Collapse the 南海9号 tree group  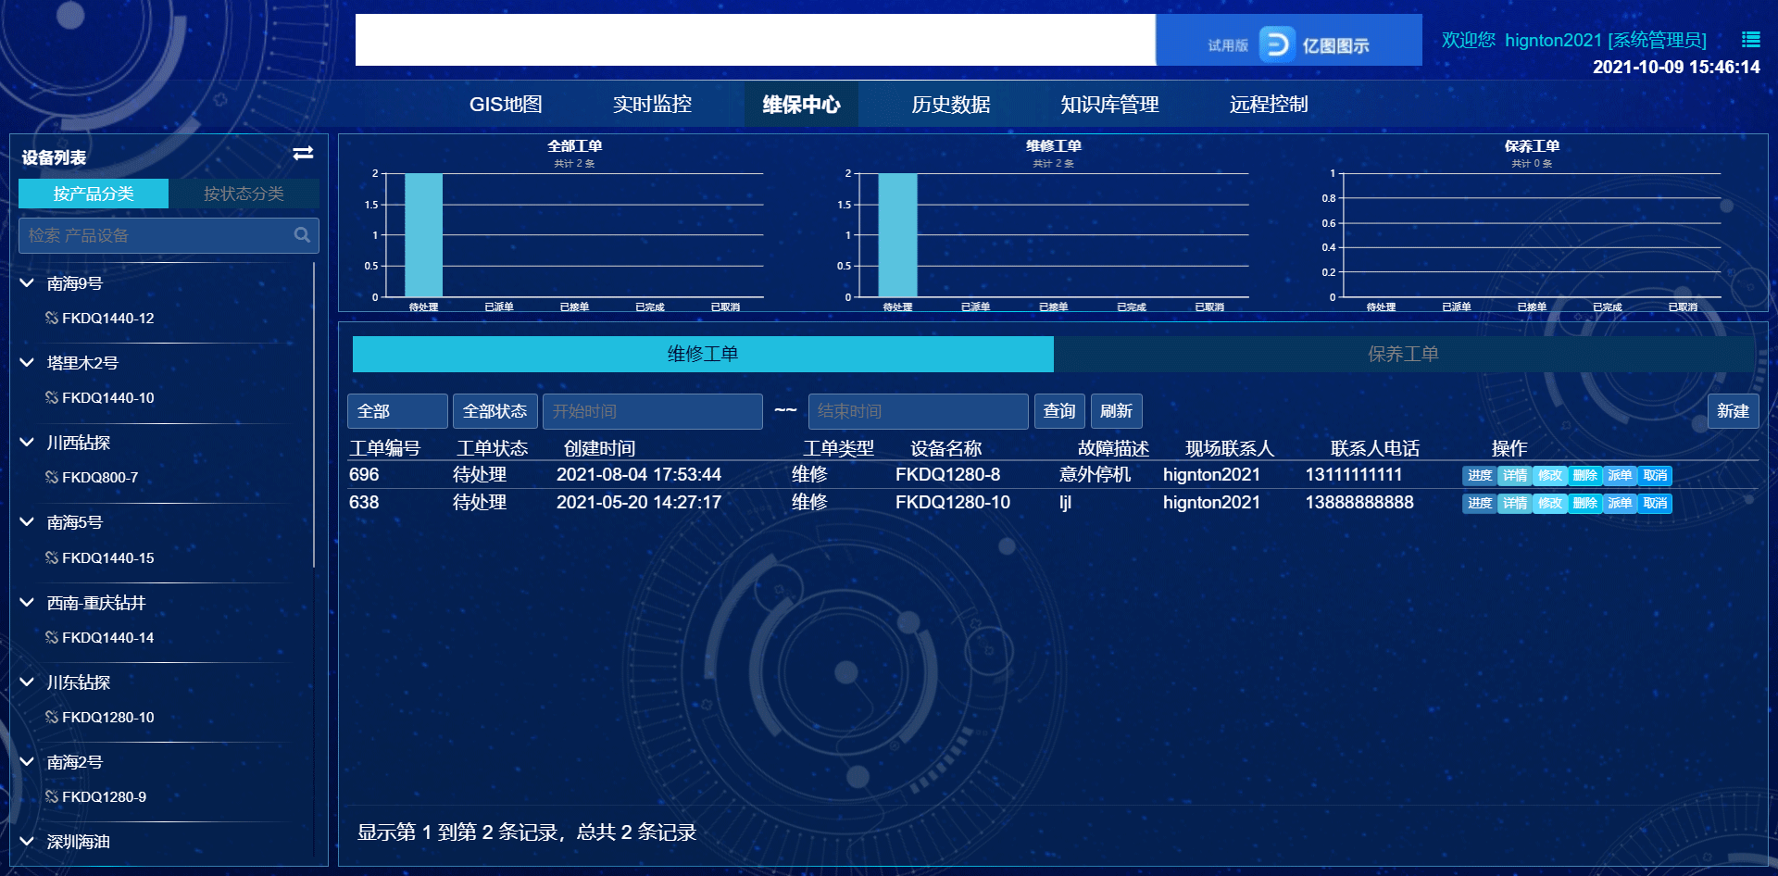coord(27,283)
